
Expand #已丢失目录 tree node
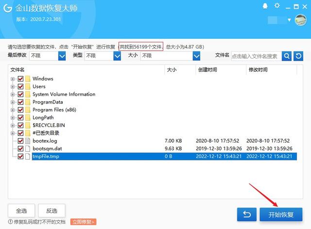tap(13, 133)
